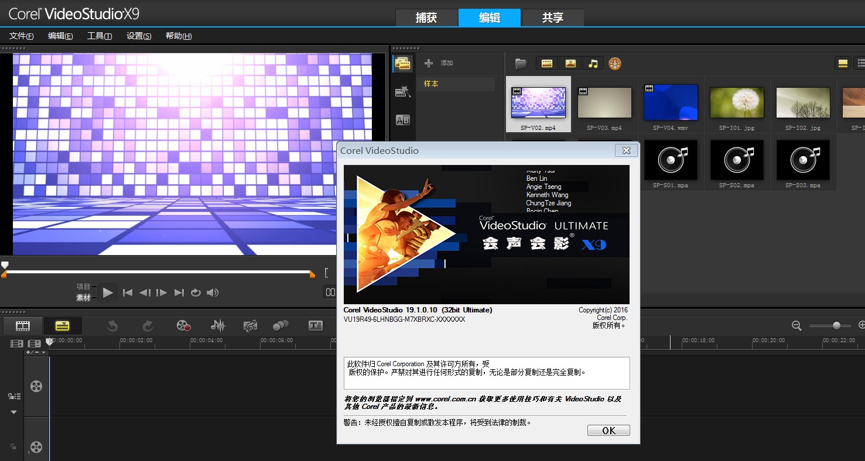Switch library to thumbnail view

[x=843, y=64]
